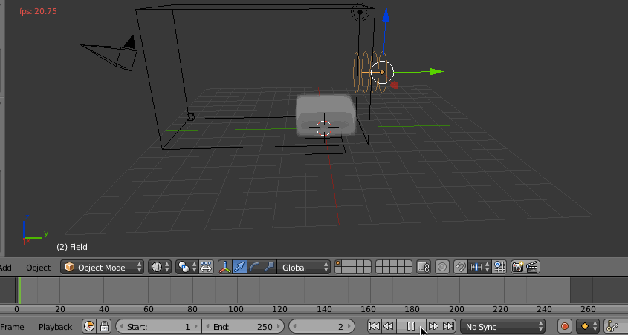628x335 pixels.
Task: Click the second layer grid block
Action: pyautogui.click(x=394, y=267)
